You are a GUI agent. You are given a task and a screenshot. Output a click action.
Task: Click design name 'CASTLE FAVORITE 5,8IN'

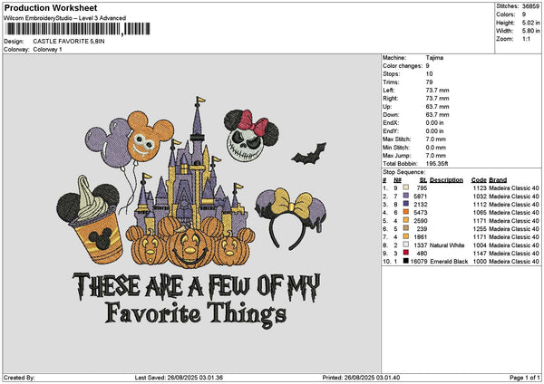click(x=69, y=42)
